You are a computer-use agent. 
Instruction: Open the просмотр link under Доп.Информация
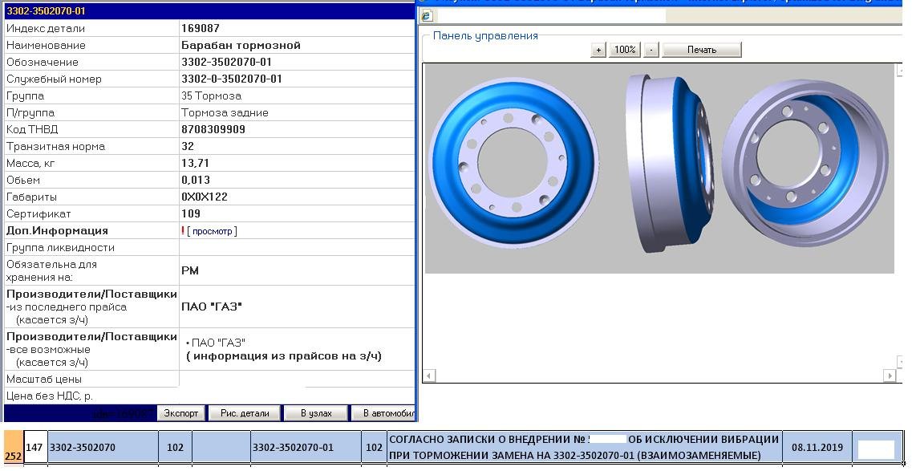213,231
